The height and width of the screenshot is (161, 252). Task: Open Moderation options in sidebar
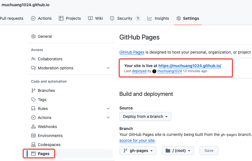tap(71, 68)
